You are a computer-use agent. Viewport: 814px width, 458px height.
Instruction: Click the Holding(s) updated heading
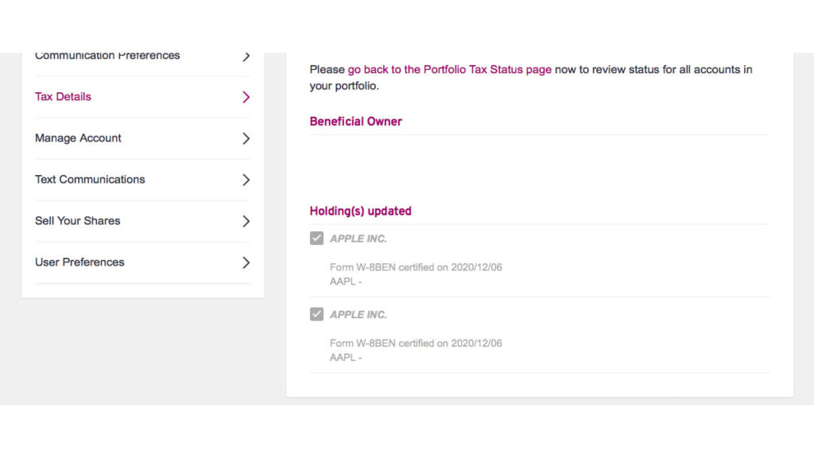[x=360, y=212]
